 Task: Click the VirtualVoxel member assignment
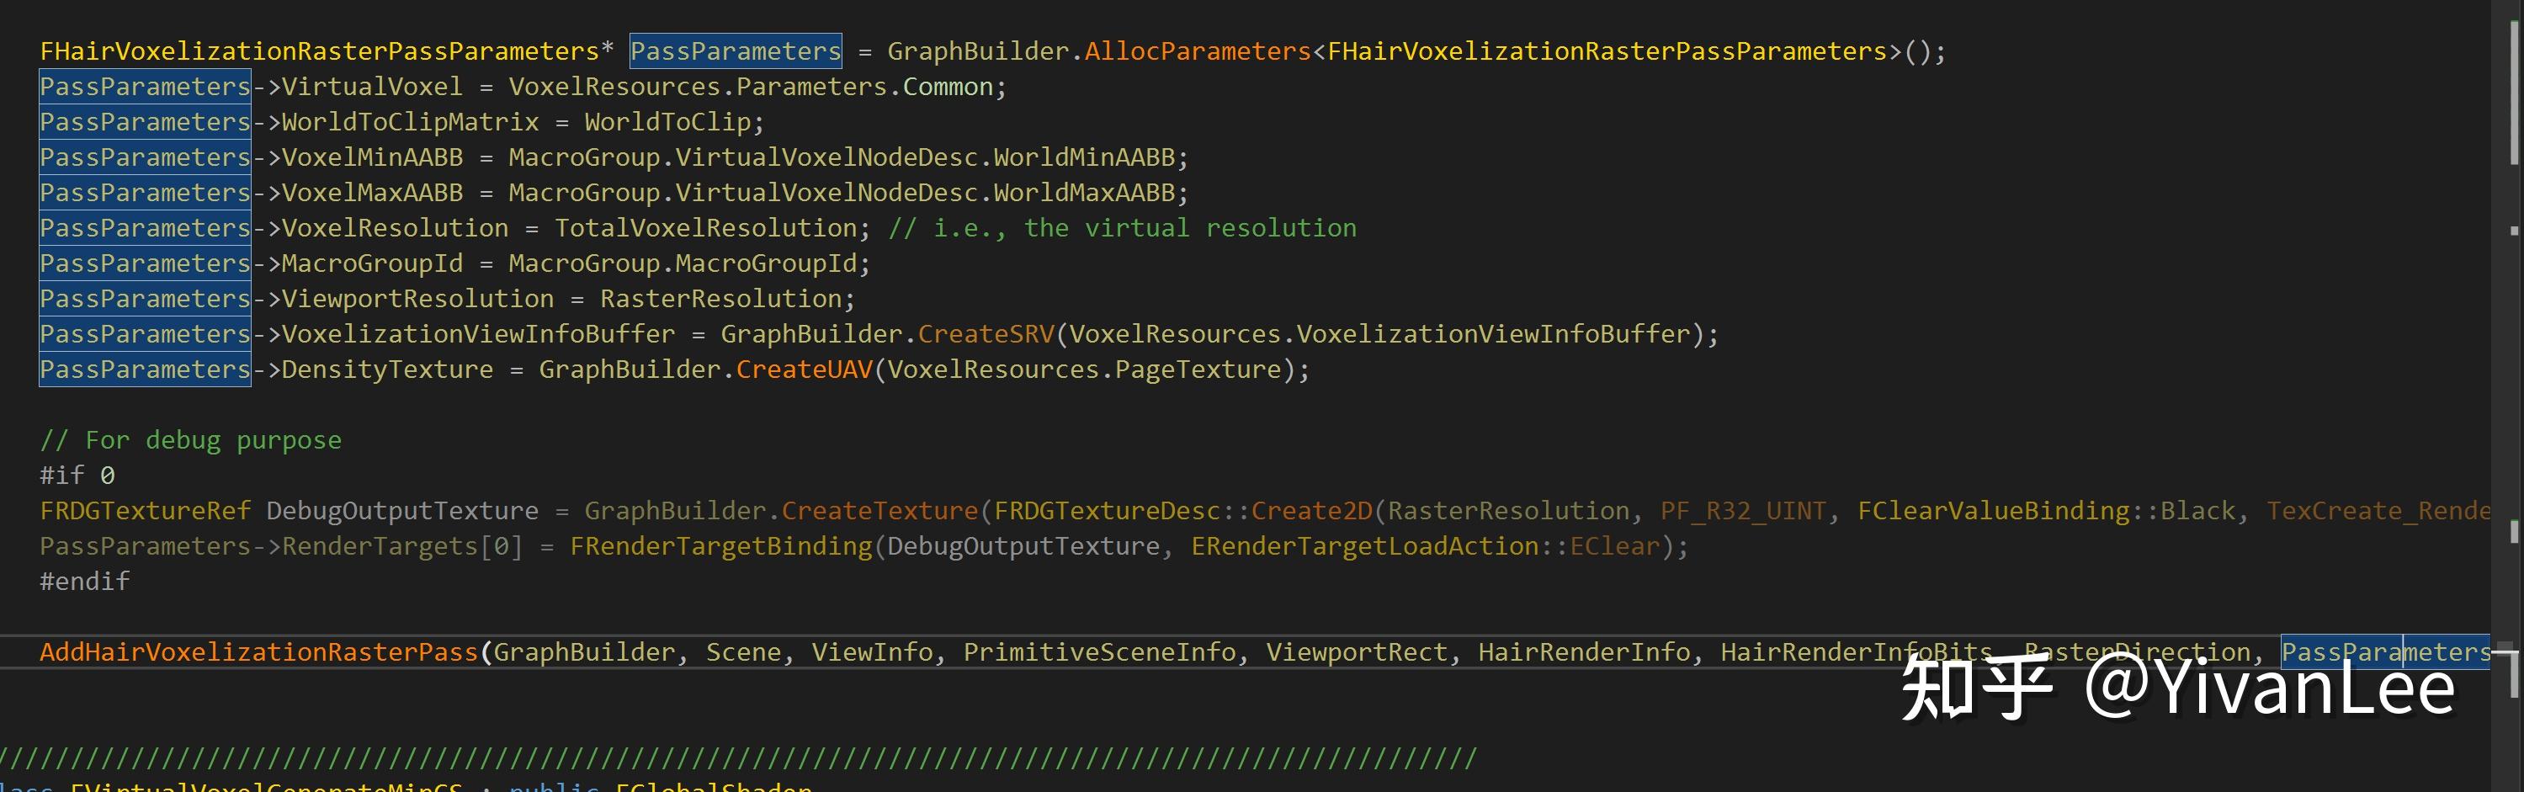point(370,85)
